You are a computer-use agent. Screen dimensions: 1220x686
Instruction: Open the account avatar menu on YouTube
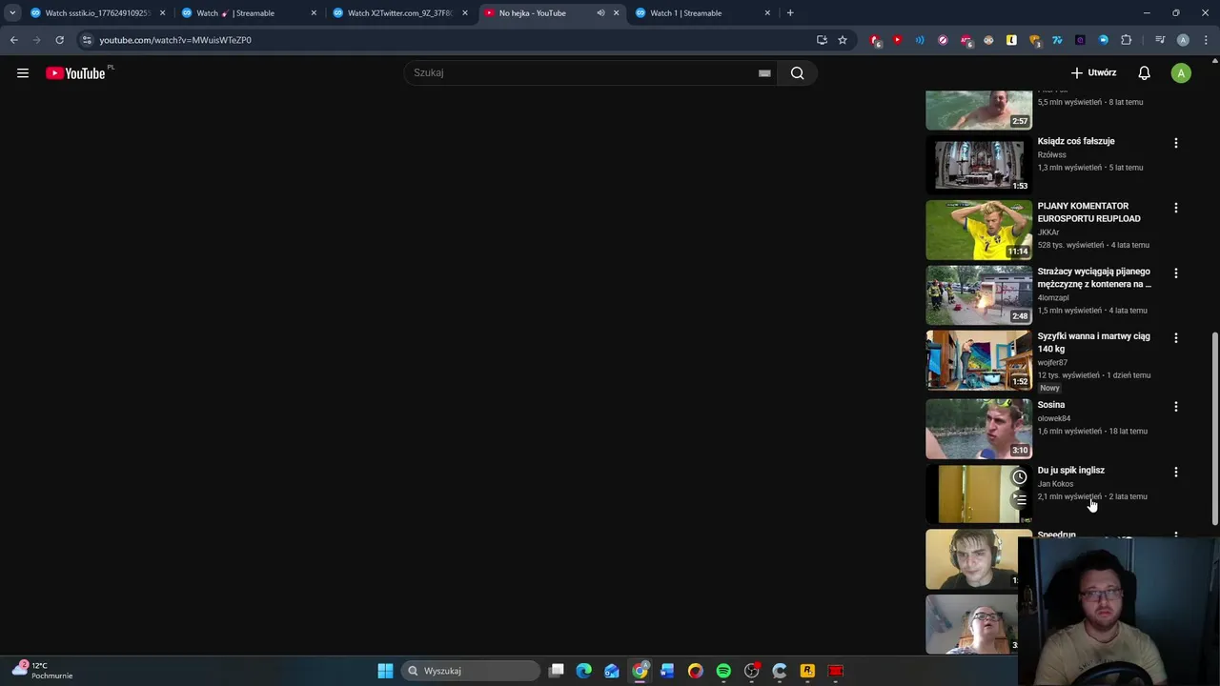click(x=1181, y=73)
